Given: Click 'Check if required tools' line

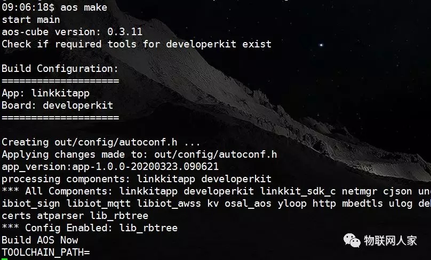Looking at the screenshot, I should [x=137, y=44].
